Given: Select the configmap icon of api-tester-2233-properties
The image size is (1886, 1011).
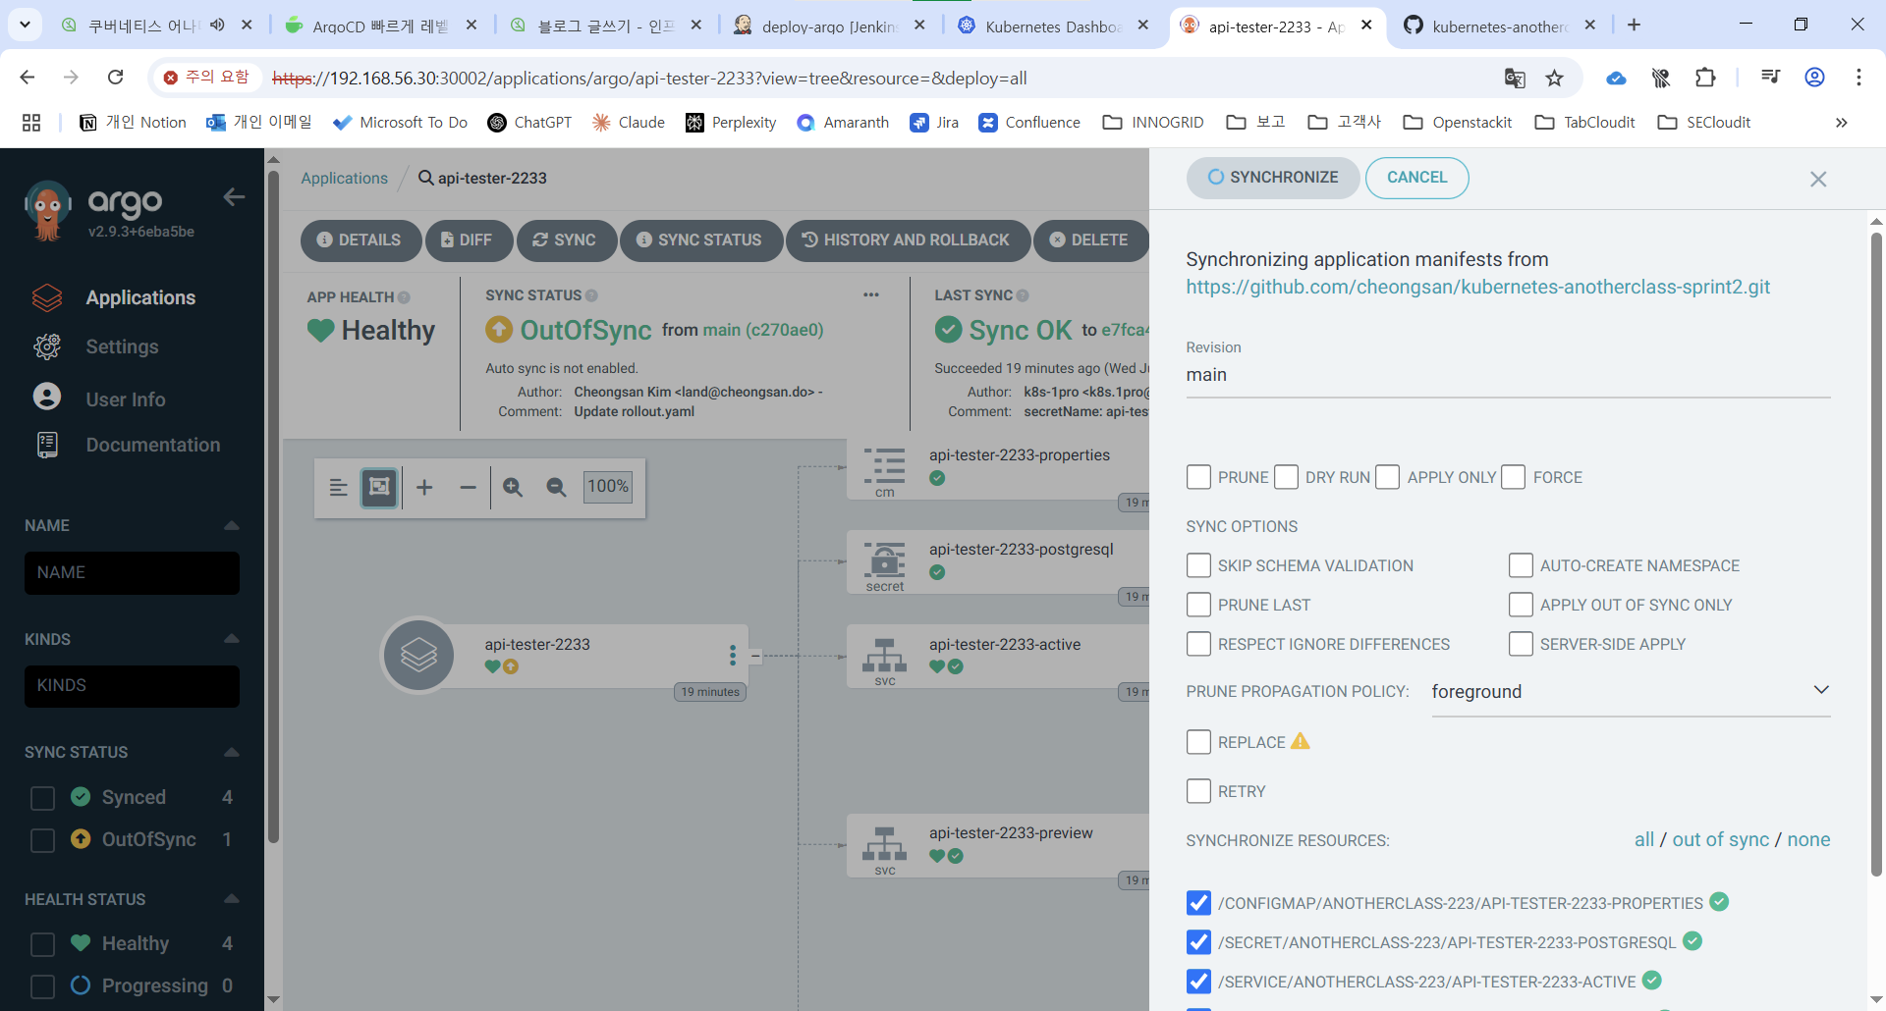Looking at the screenshot, I should pos(884,468).
